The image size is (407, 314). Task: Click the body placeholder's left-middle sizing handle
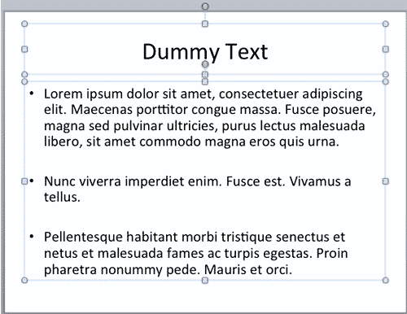(x=24, y=181)
